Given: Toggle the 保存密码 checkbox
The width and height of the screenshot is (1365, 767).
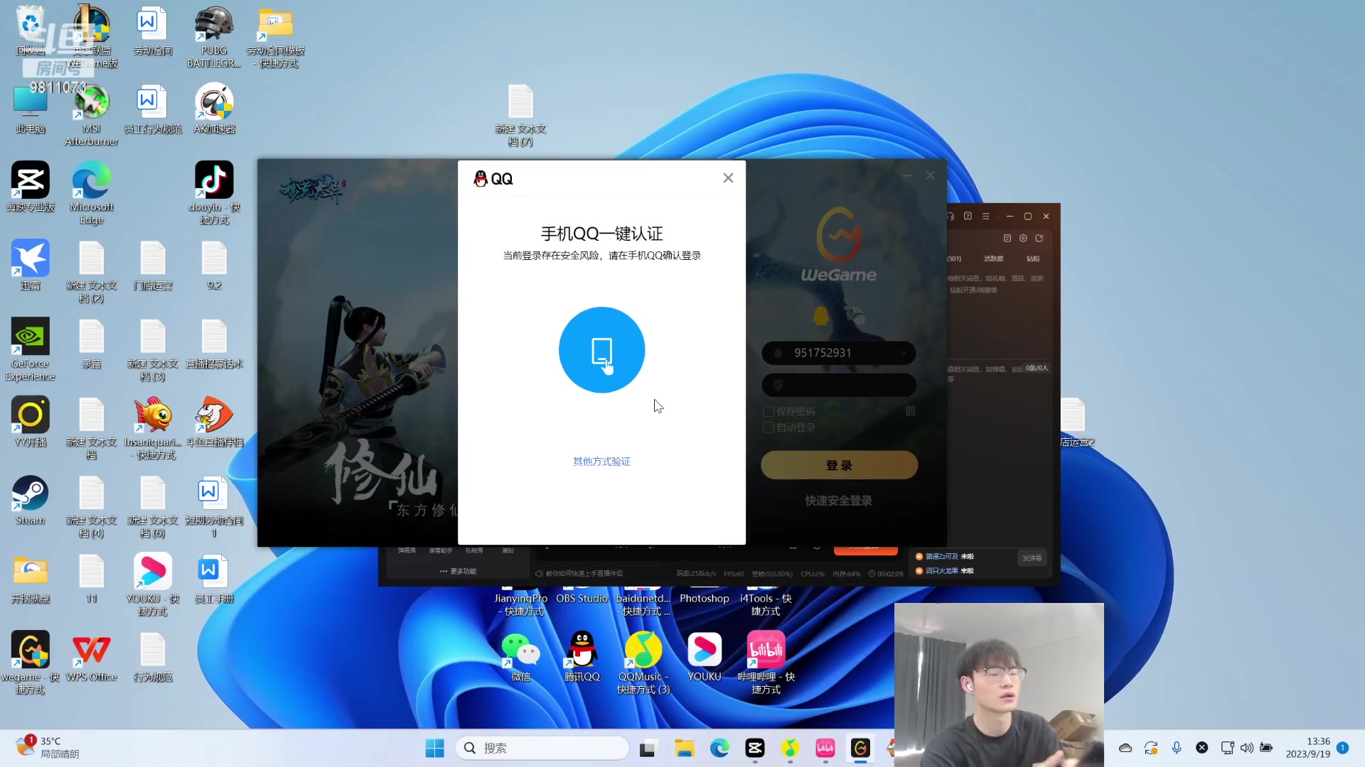Looking at the screenshot, I should point(769,411).
